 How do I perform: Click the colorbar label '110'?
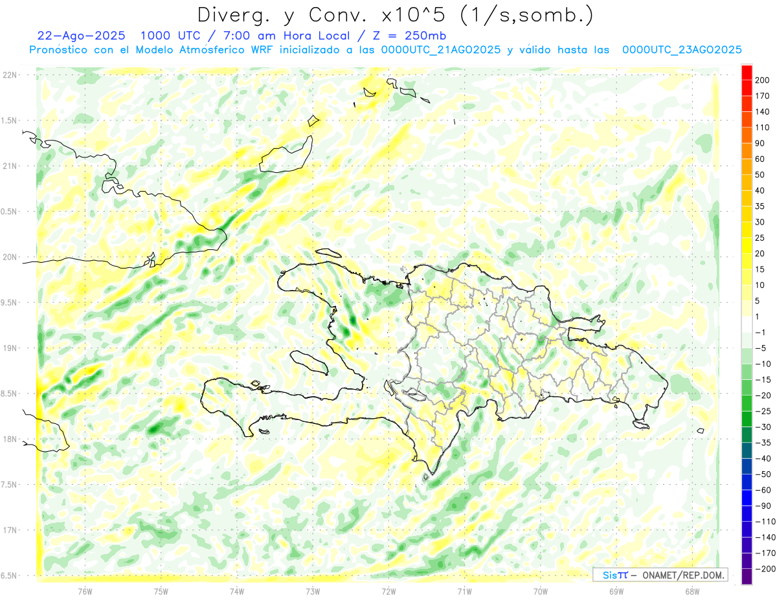coord(763,128)
